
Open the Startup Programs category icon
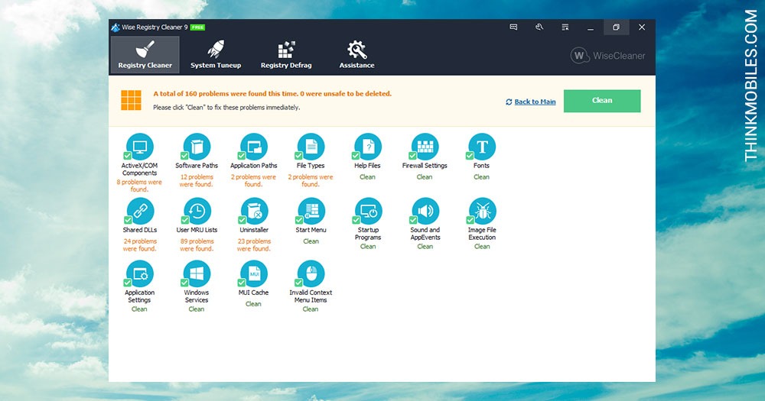(369, 211)
